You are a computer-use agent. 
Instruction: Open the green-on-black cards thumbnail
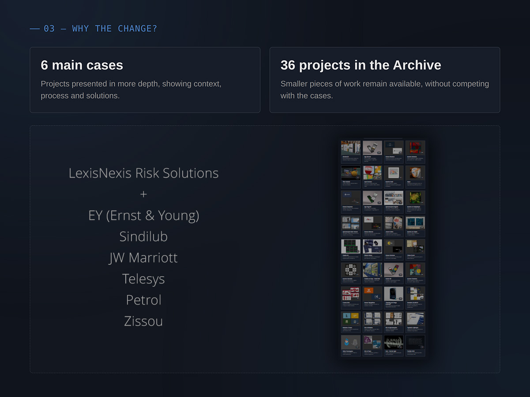tap(350, 246)
